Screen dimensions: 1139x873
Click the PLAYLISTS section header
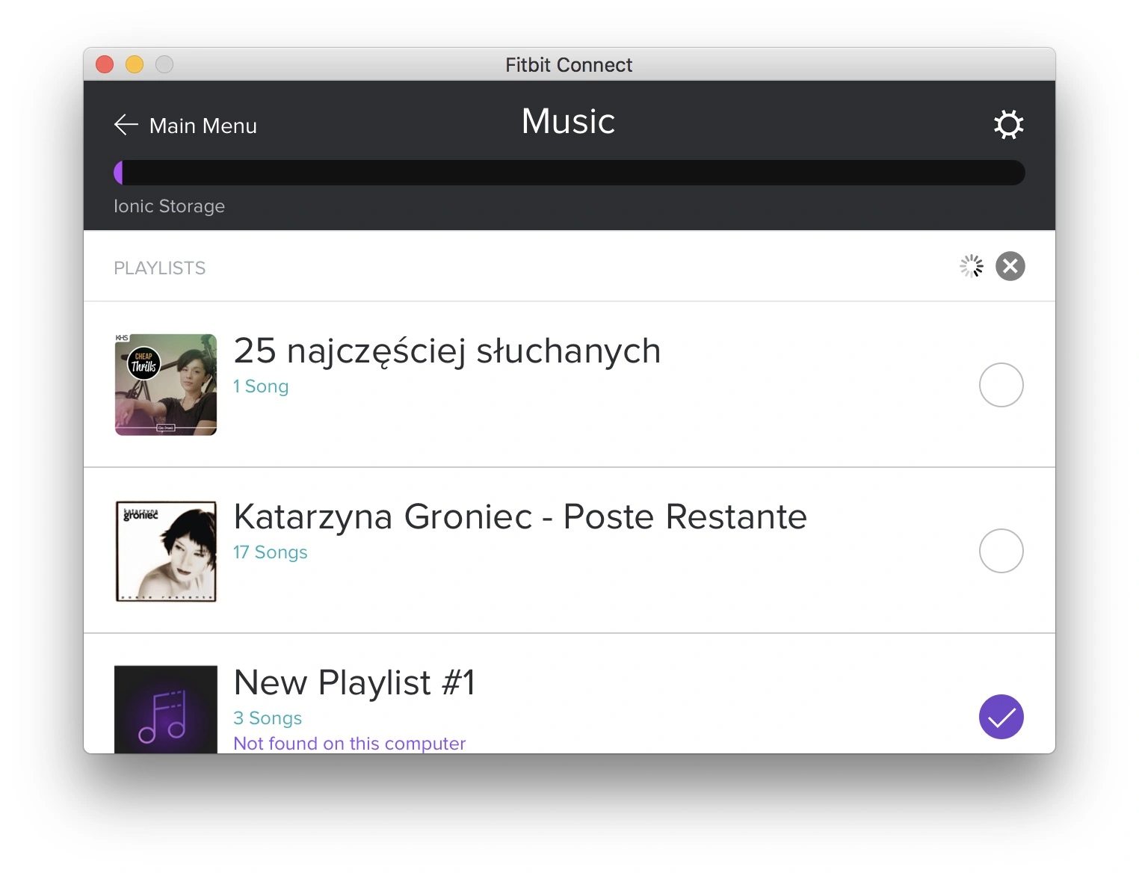coord(159,268)
